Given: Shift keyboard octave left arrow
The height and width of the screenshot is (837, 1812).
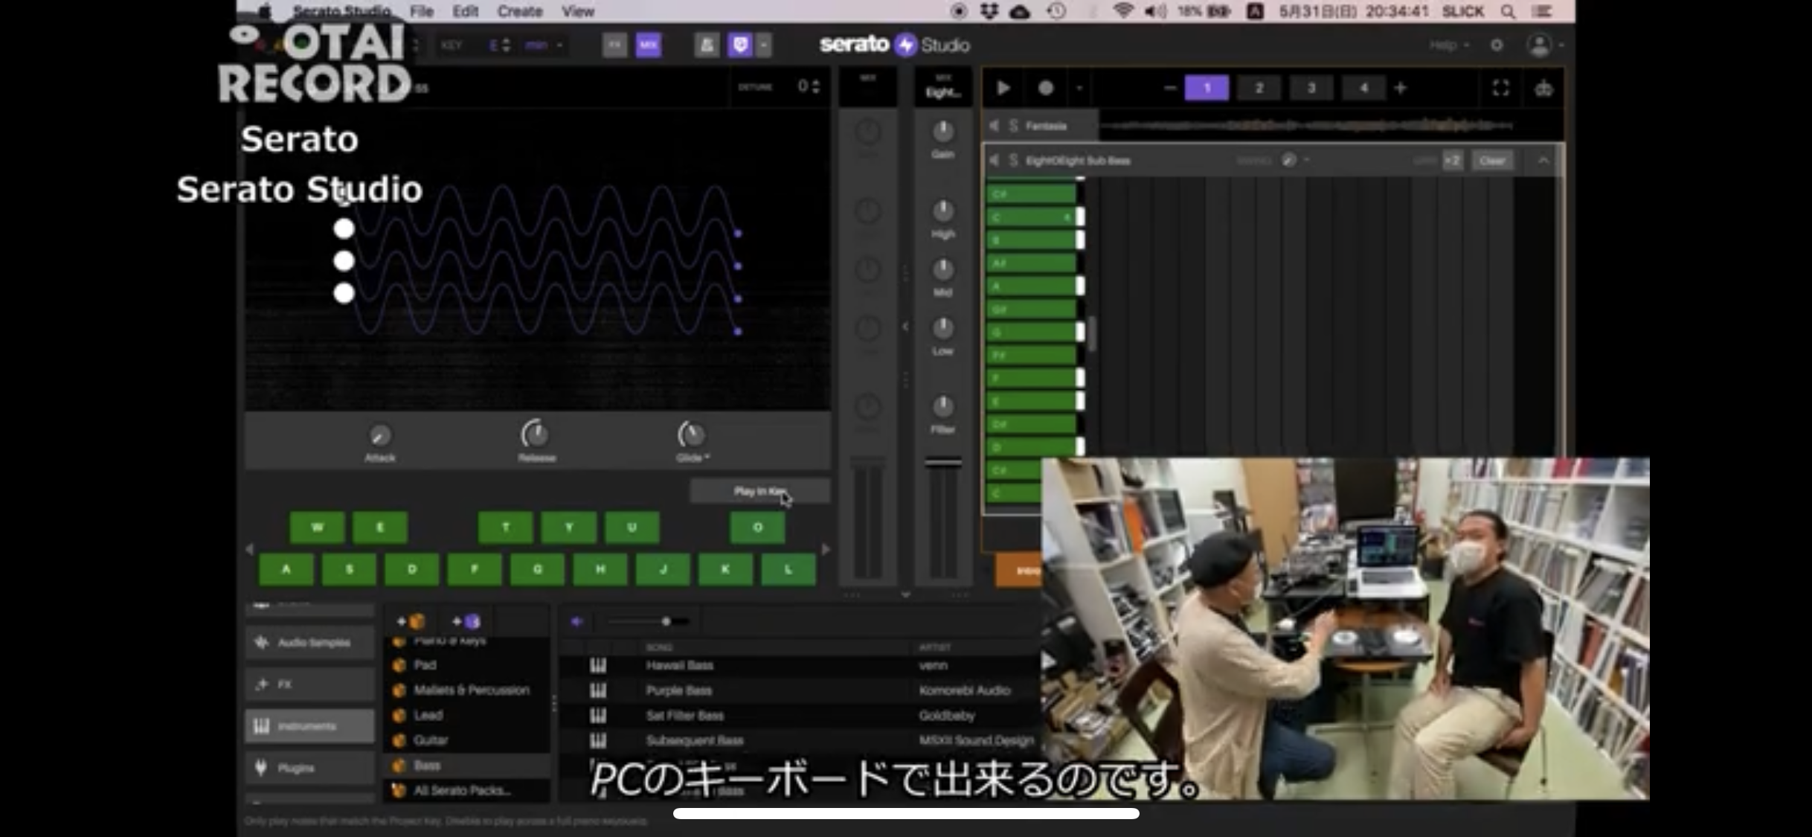Looking at the screenshot, I should pos(249,549).
